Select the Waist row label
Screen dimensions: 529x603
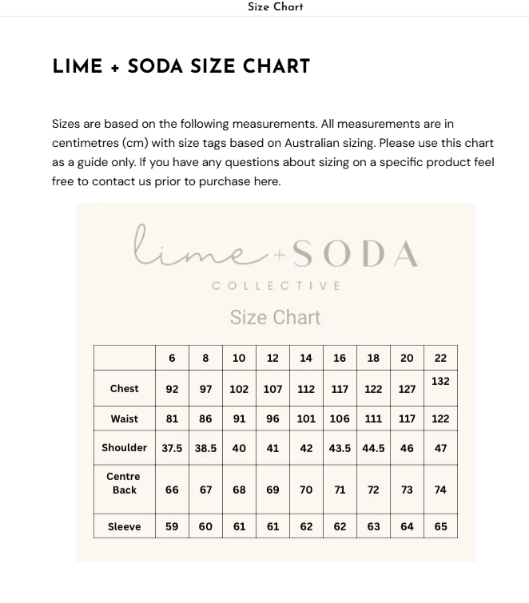124,419
